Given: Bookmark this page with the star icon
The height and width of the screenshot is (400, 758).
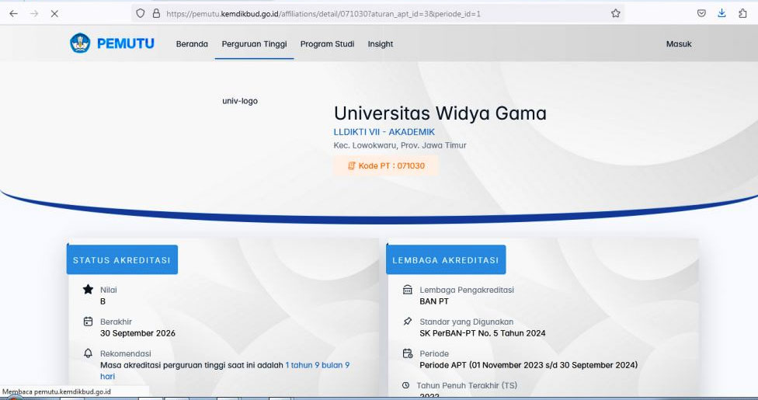Looking at the screenshot, I should pos(615,13).
